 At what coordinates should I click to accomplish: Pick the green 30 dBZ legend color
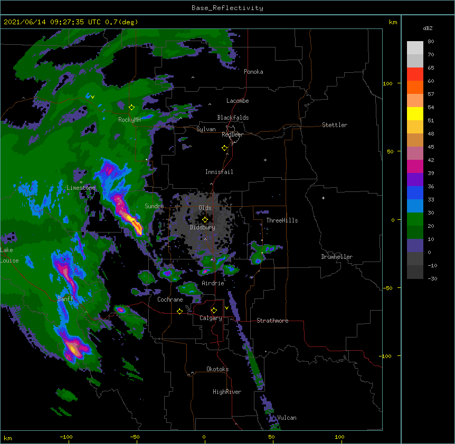coord(415,219)
